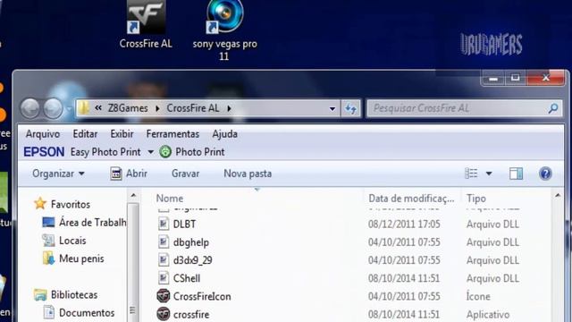The width and height of the screenshot is (572, 322).
Task: Open the Easy Photo Print dropdown arrow
Action: tap(150, 152)
